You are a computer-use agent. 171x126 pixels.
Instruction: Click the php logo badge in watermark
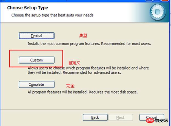(x=149, y=121)
